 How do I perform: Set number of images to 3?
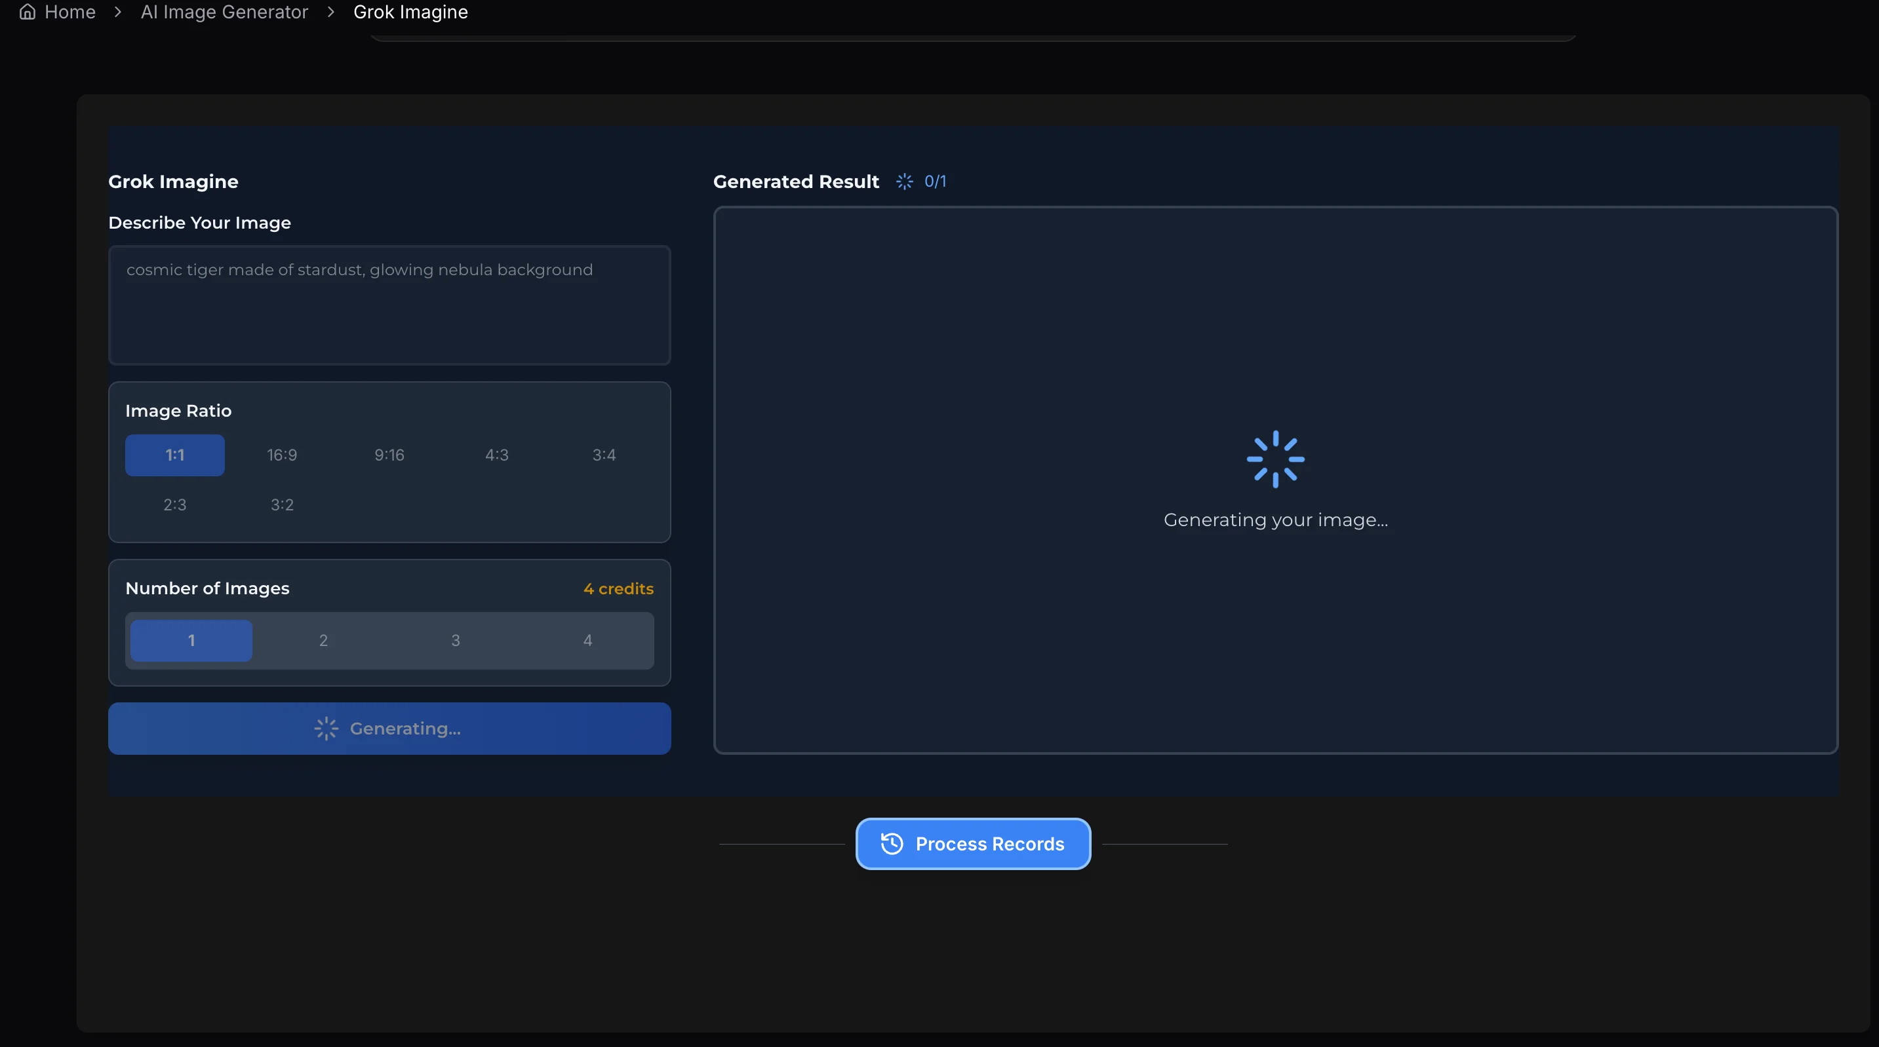(455, 640)
